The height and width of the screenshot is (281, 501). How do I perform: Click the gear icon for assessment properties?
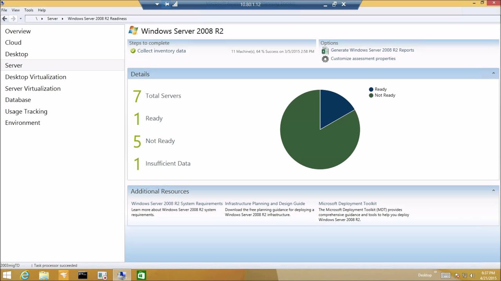[x=325, y=59]
